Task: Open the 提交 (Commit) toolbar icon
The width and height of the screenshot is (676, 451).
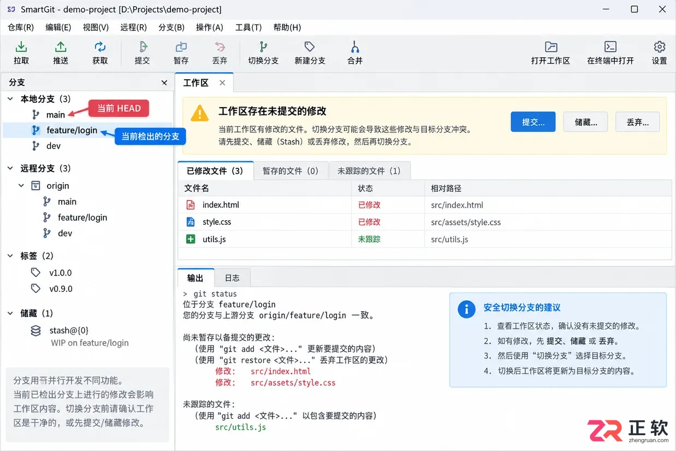Action: [x=143, y=47]
